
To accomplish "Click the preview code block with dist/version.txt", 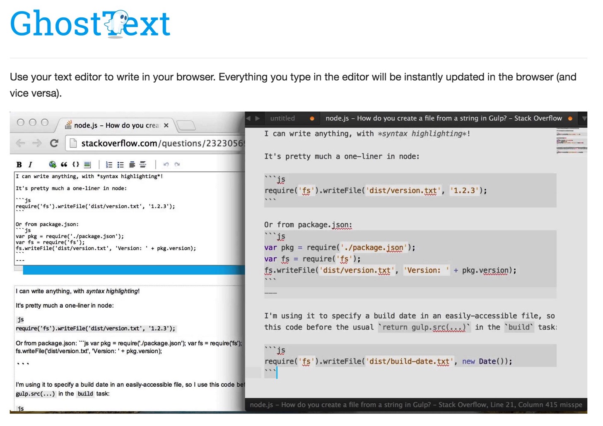I will (96, 328).
